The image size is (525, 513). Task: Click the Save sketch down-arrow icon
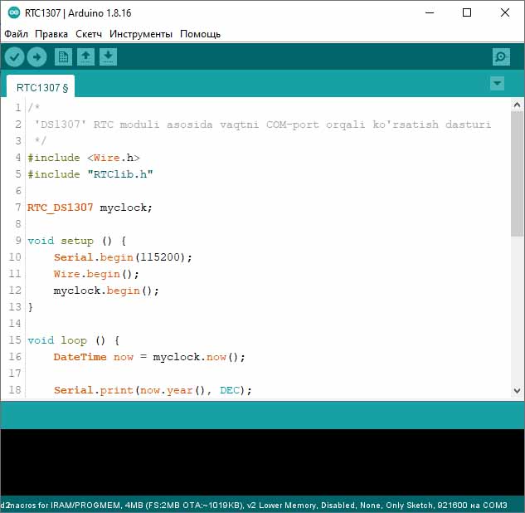pyautogui.click(x=108, y=56)
